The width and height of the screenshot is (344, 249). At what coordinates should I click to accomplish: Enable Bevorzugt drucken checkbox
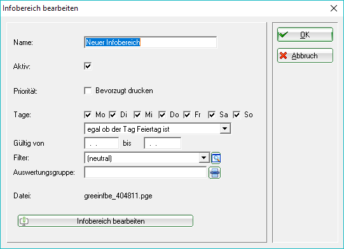coord(88,91)
